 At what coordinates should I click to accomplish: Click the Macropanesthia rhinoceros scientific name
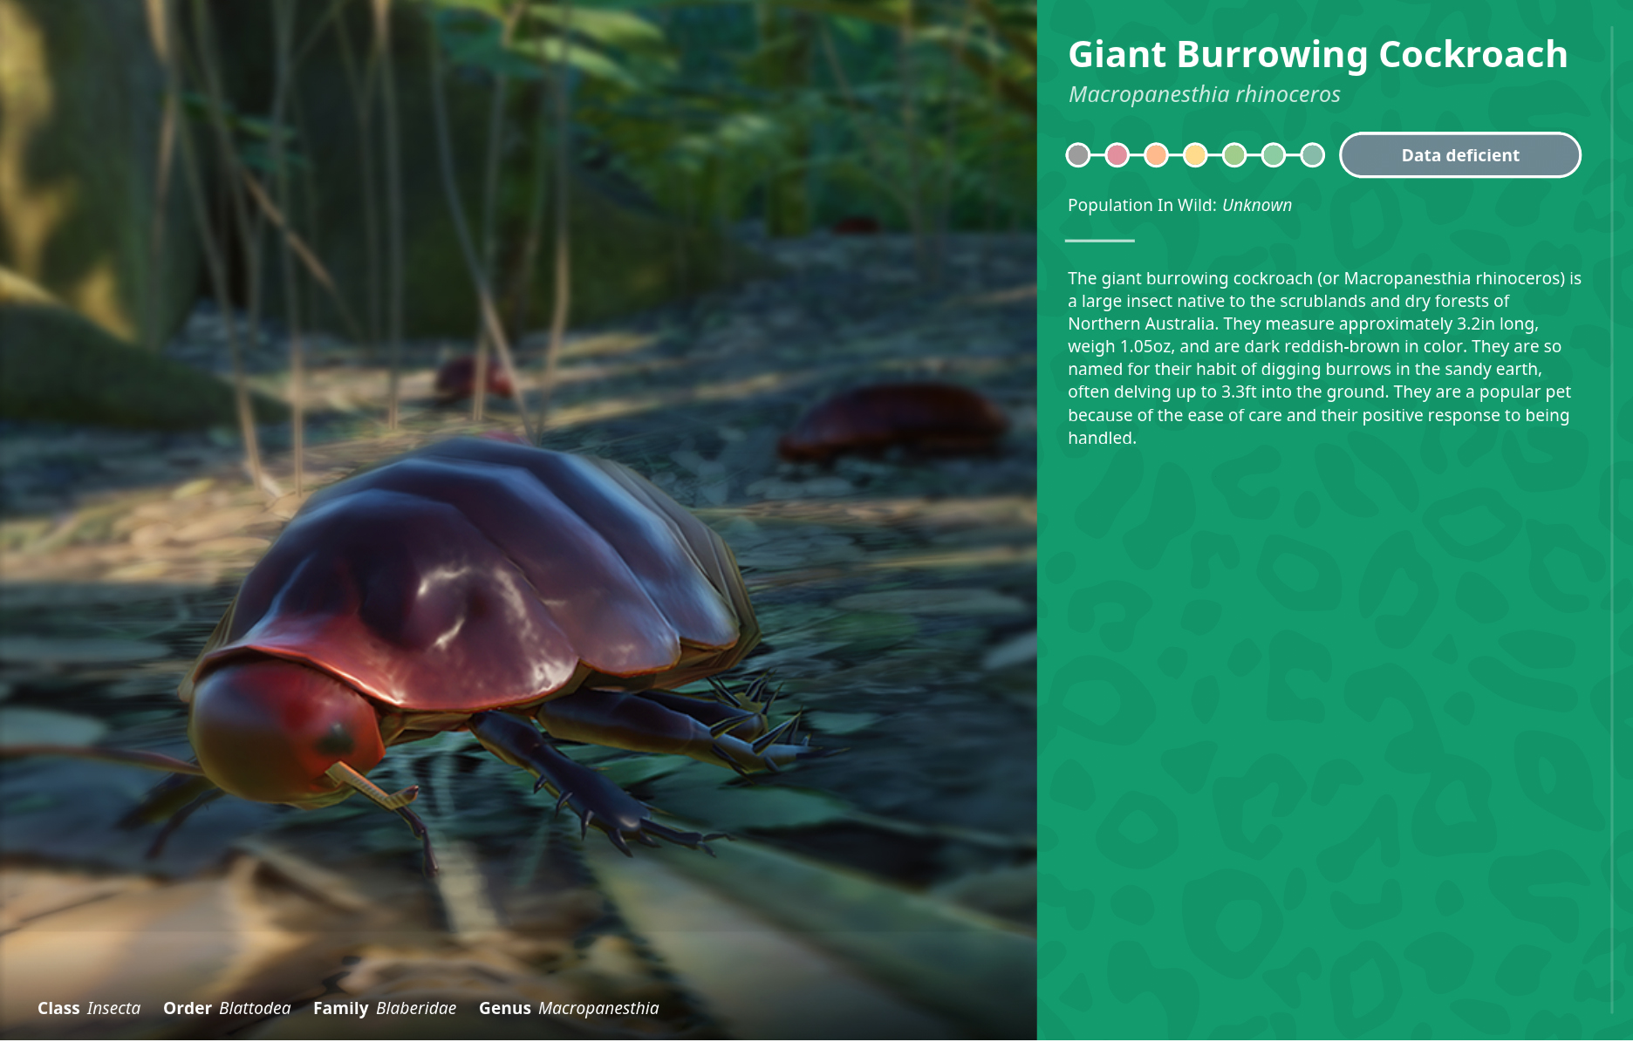click(1204, 94)
